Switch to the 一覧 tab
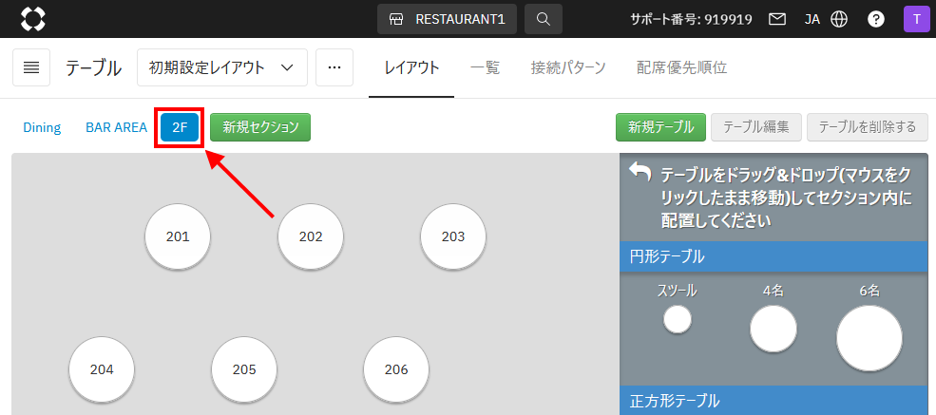 485,67
